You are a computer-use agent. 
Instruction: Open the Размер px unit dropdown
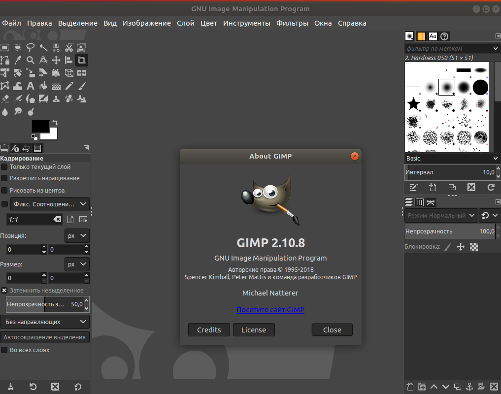(77, 264)
